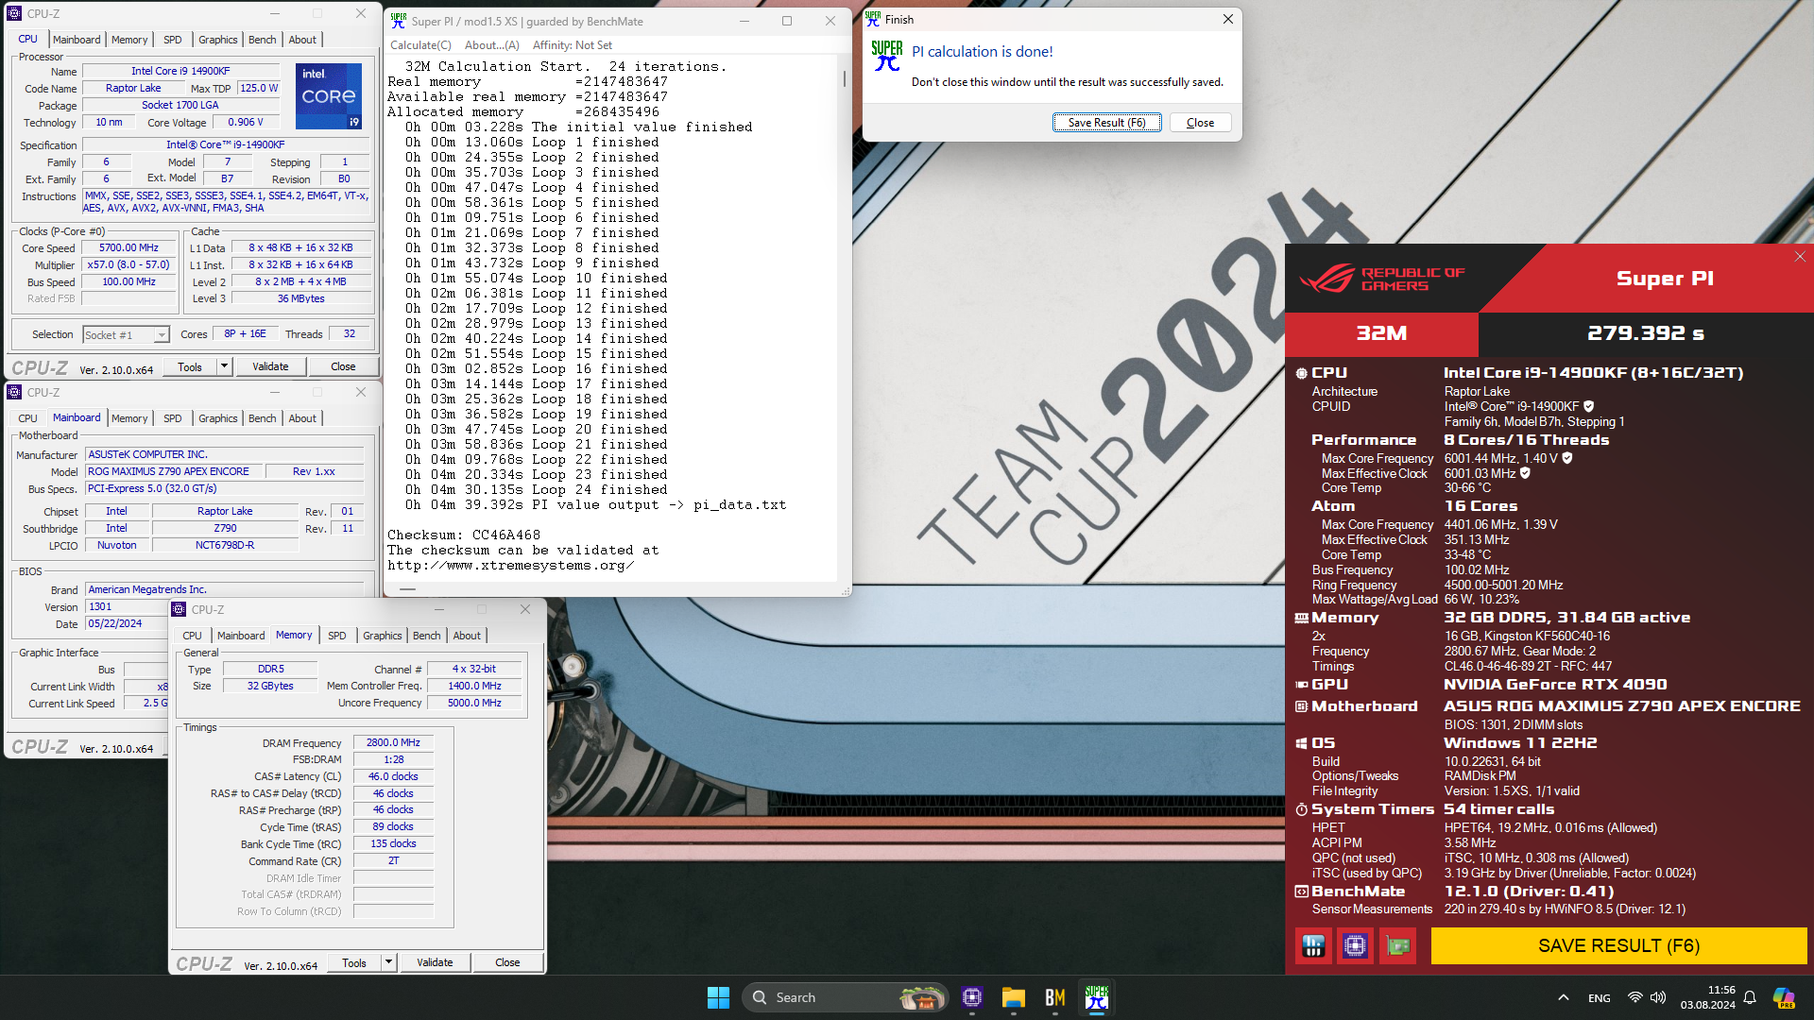Open the Calculate(C) menu in Super PI
This screenshot has height=1020, width=1814.
[x=420, y=45]
